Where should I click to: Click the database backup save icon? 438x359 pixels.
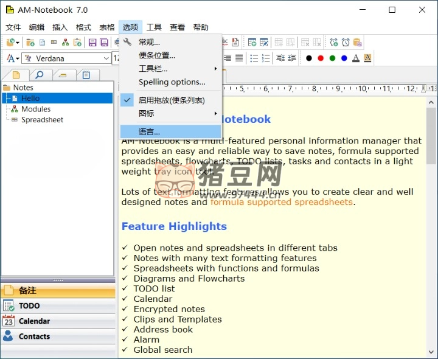click(x=357, y=43)
